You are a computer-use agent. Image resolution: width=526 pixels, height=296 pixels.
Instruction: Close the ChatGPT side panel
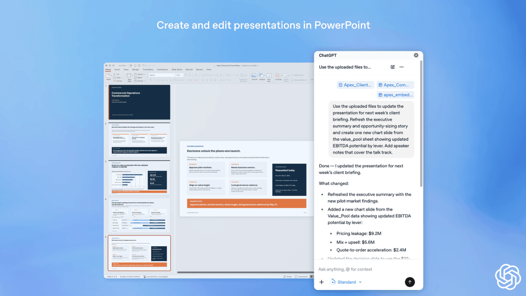click(416, 55)
